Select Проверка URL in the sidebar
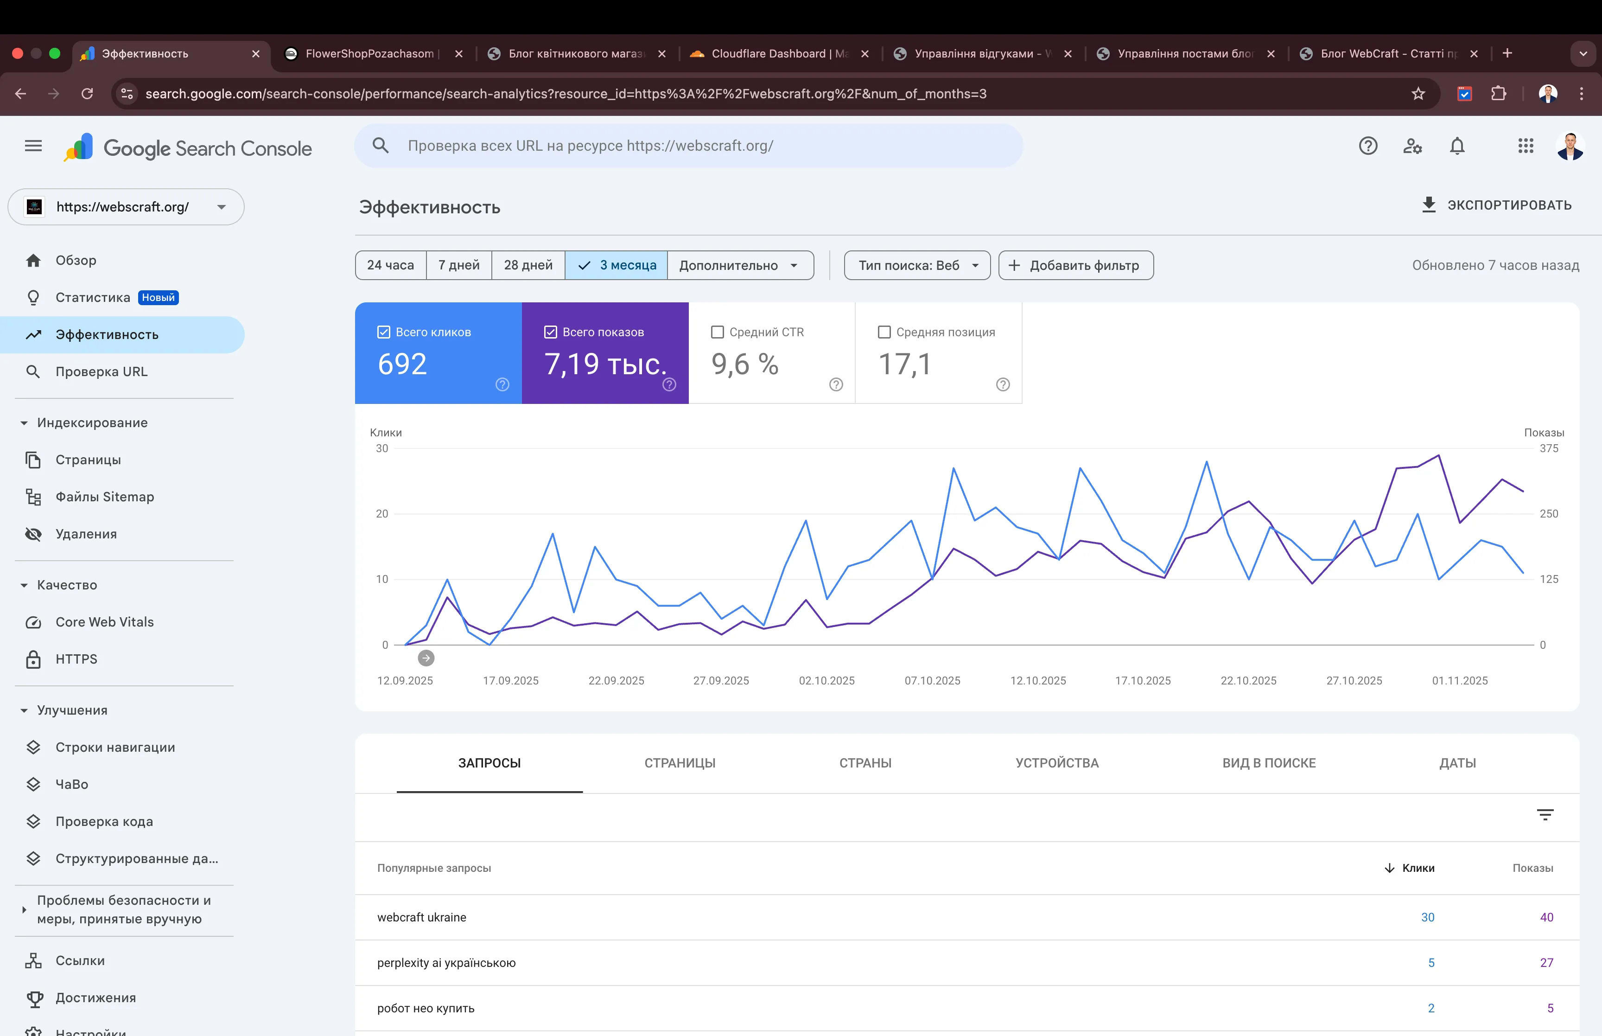 pyautogui.click(x=101, y=371)
